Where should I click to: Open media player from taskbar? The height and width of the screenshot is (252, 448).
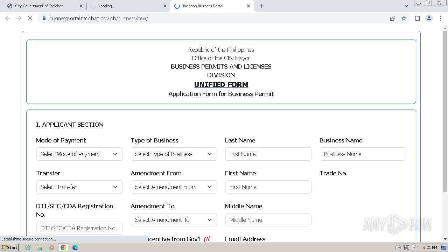(51, 247)
